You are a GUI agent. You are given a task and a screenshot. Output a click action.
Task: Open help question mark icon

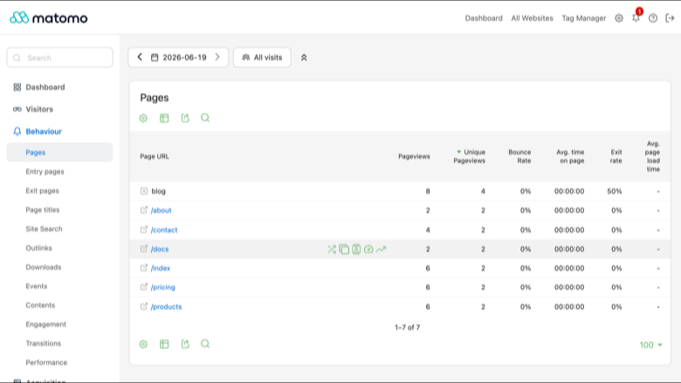[653, 18]
